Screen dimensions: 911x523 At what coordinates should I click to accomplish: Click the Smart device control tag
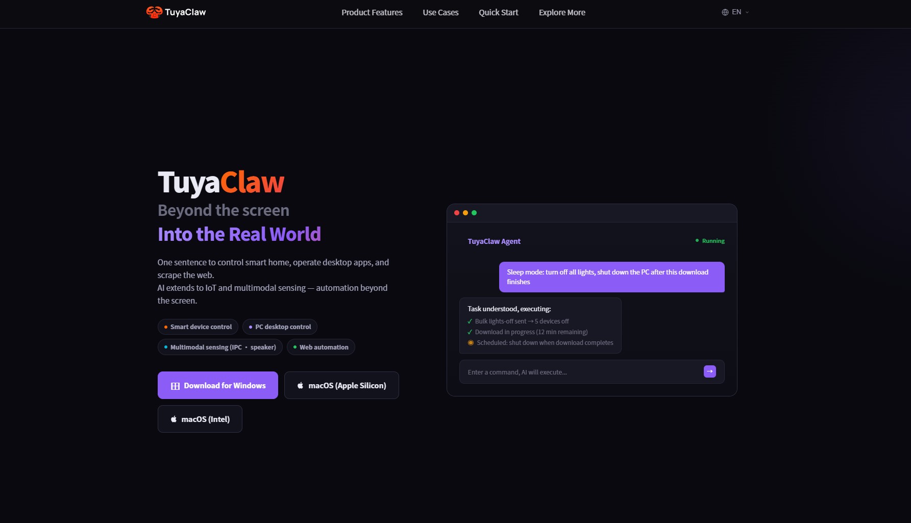[x=198, y=327]
